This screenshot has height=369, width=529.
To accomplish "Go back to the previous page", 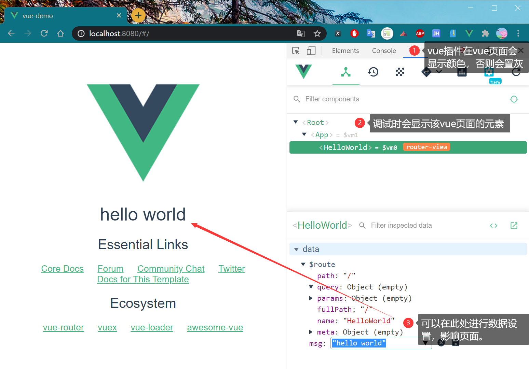I will pos(11,33).
